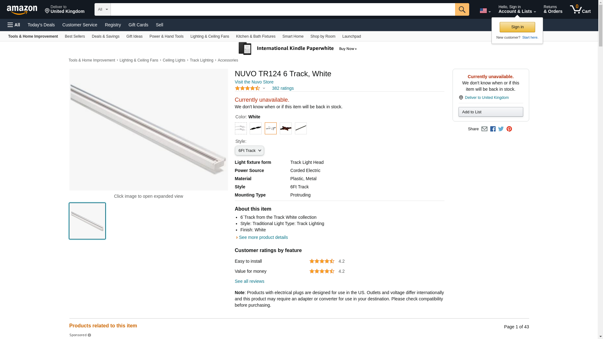
Task: Click the yellow Sign in button
Action: click(517, 27)
